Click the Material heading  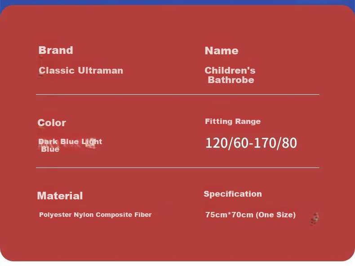60,196
